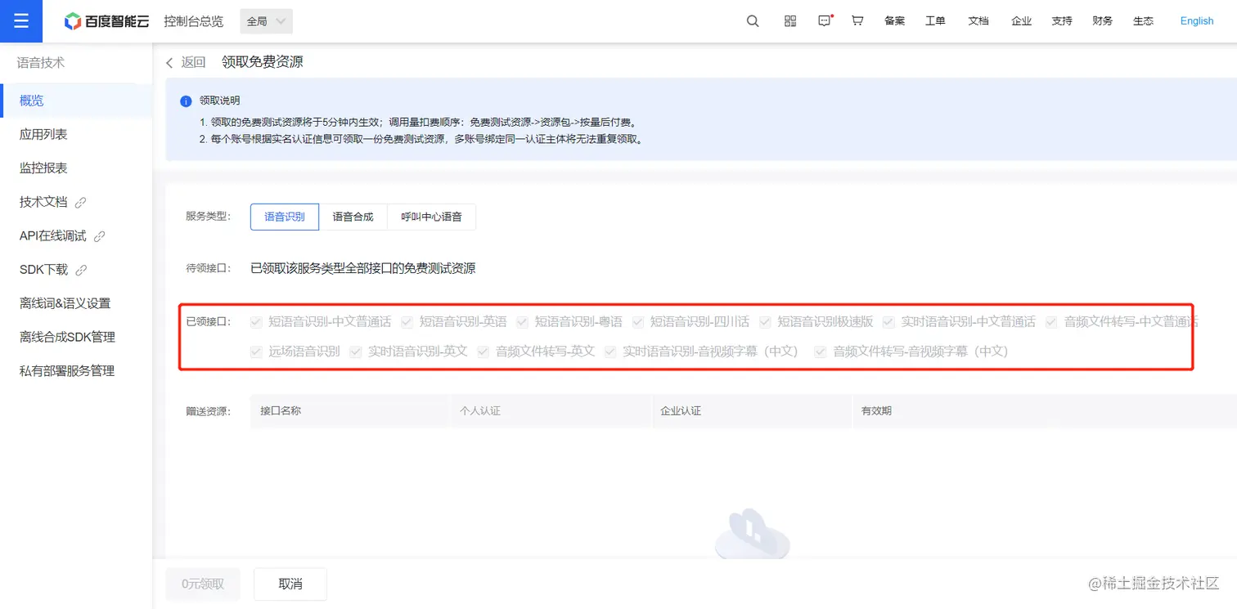Toggle the 实时语音识别-音视频字幕（中文） checkbox
This screenshot has height=609, width=1237.
(x=610, y=352)
